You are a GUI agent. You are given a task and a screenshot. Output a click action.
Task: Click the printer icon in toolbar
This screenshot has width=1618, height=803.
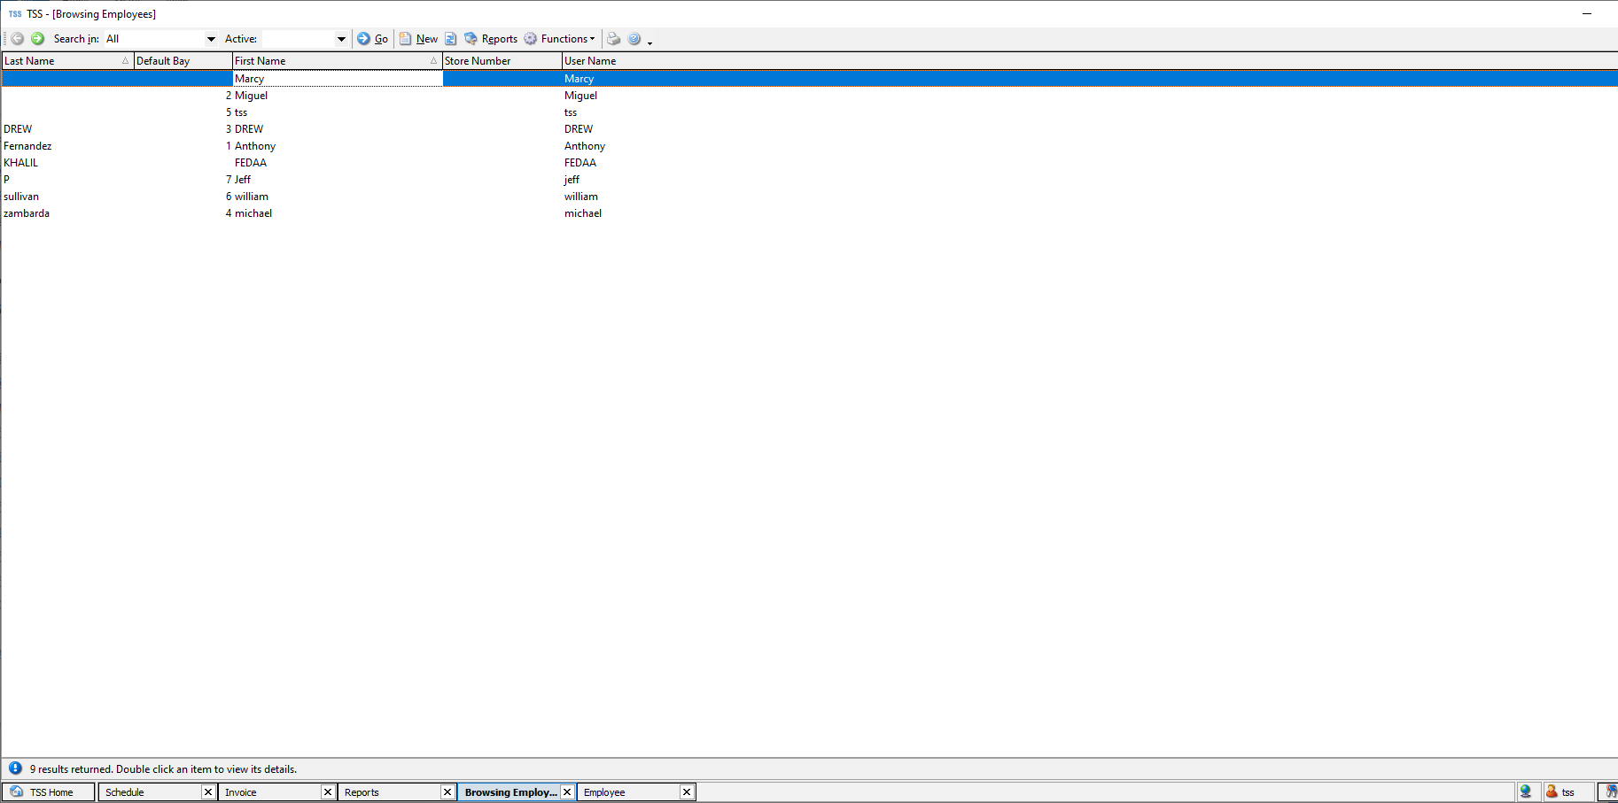[613, 39]
